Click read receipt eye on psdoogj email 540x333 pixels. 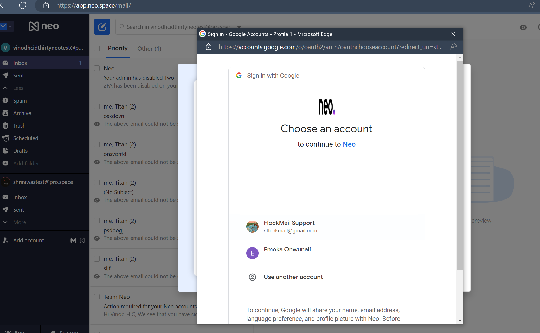point(97,238)
